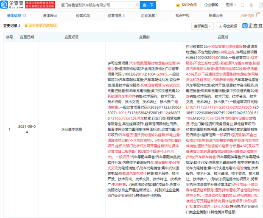Open the 经营风险 tab
This screenshot has height=218, width=263.
tap(83, 15)
